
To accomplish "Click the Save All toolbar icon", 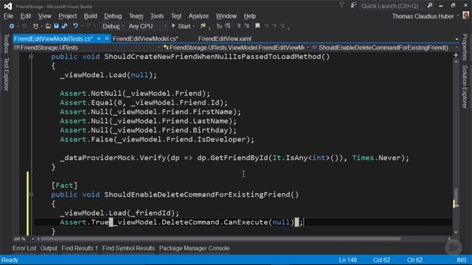I will (64, 26).
